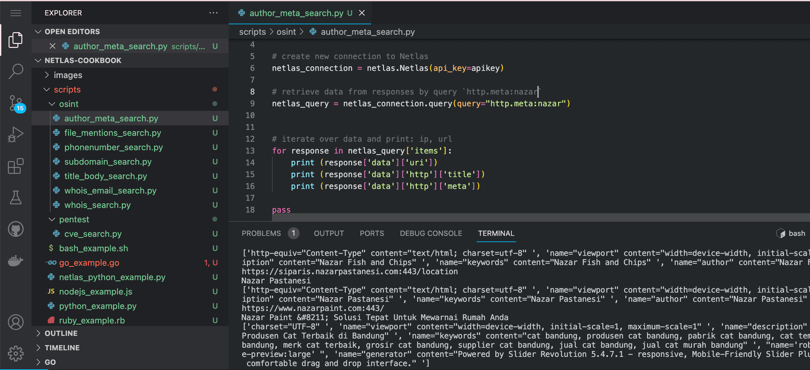
Task: Open the Extensions view
Action: (15, 166)
